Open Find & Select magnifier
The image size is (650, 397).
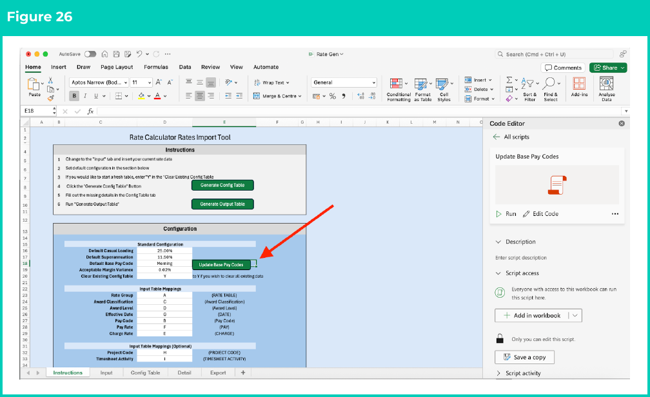tap(551, 90)
